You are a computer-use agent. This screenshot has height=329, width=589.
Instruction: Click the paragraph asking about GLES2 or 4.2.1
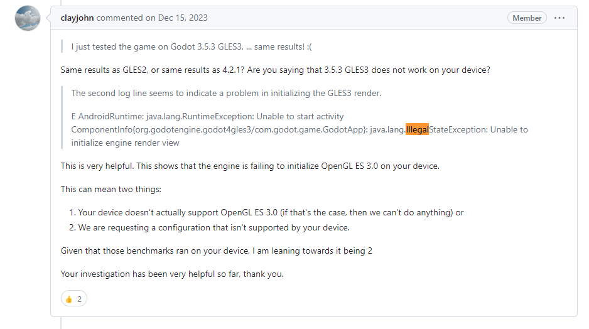[275, 70]
